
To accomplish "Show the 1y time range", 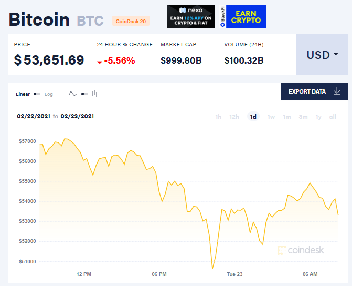I will [318, 117].
